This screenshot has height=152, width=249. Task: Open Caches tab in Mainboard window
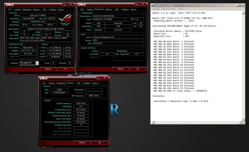point(90,9)
